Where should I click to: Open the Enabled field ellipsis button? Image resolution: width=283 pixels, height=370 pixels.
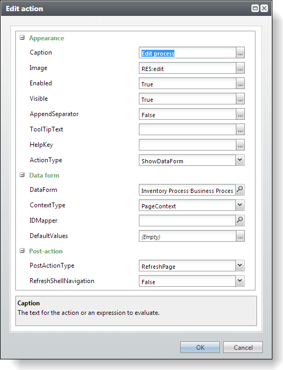click(240, 83)
